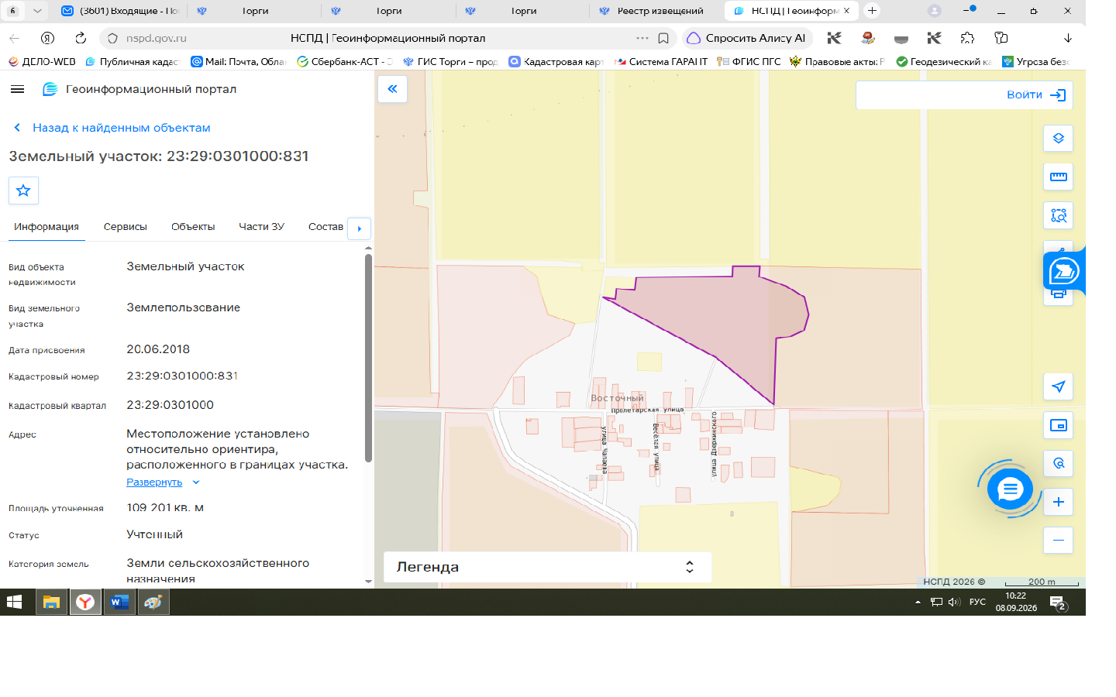
Task: Open the blue feedback assistant widget
Action: pyautogui.click(x=1064, y=271)
